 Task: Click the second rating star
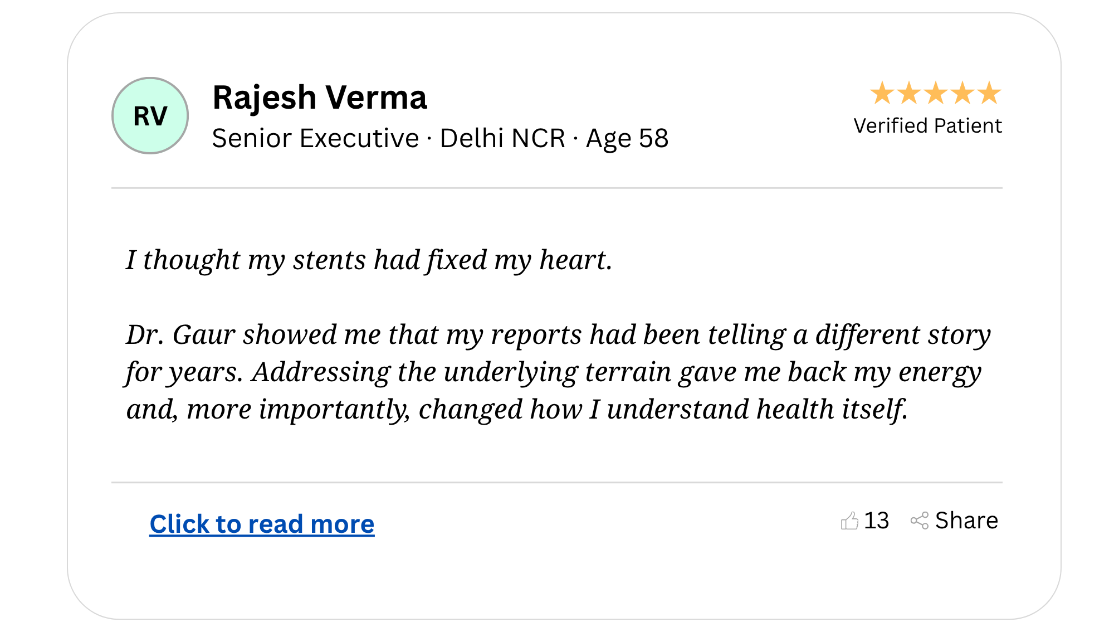tap(909, 93)
